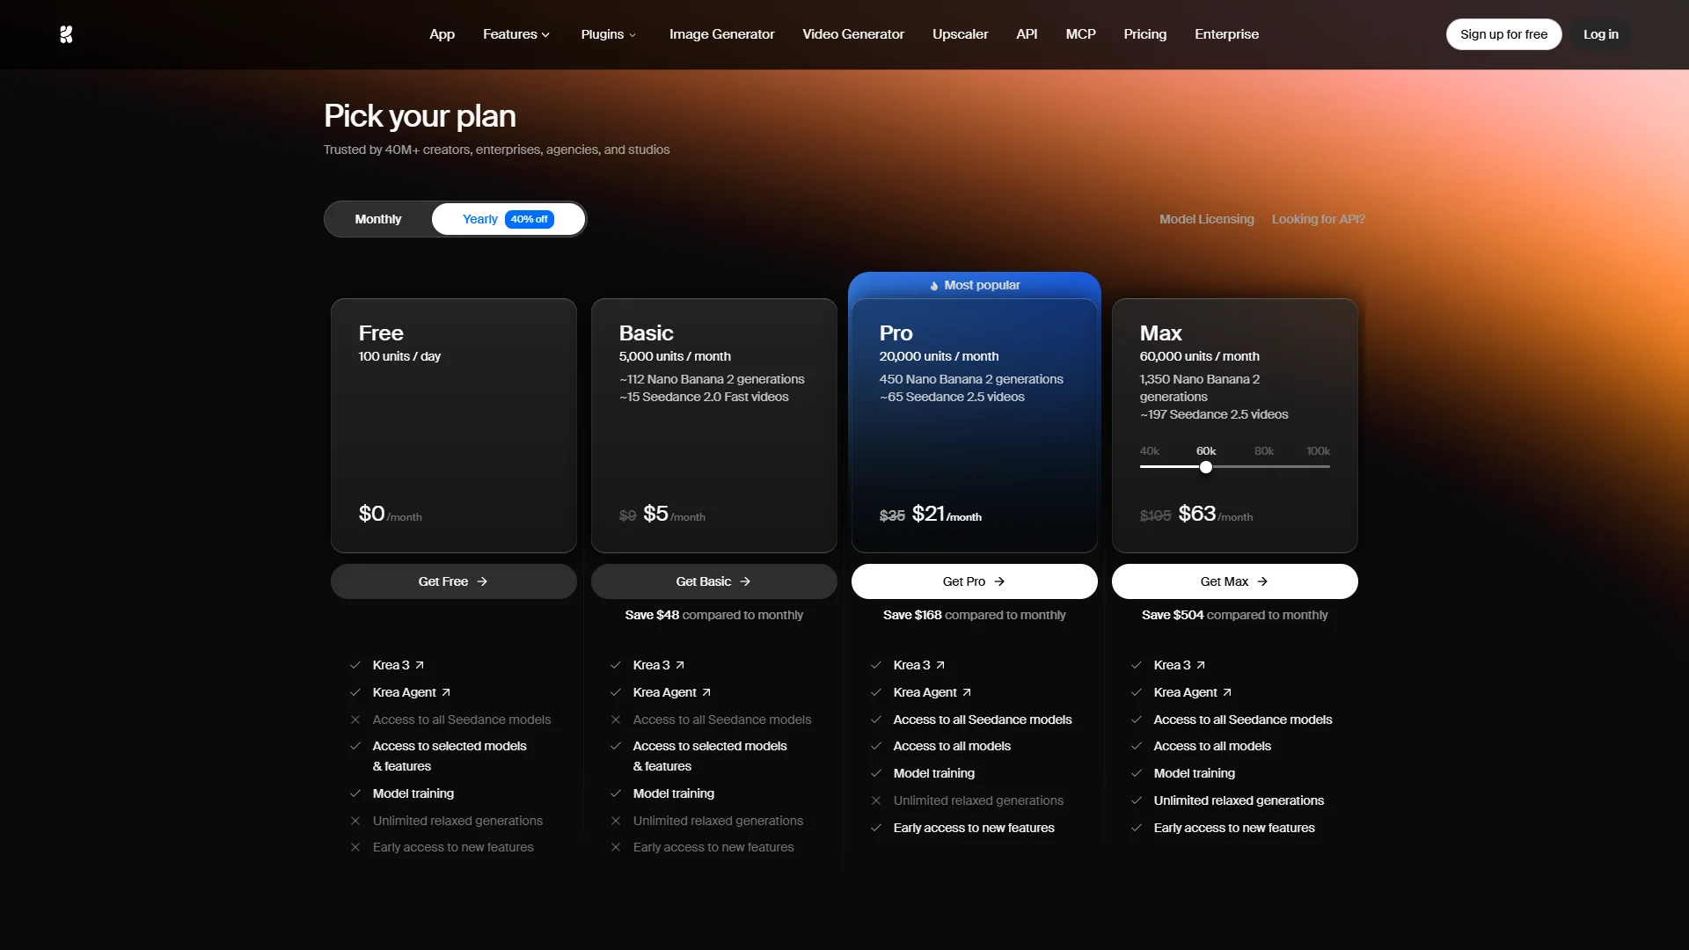Click the Pro plan card
Image resolution: width=1689 pixels, height=950 pixels.
click(x=974, y=426)
